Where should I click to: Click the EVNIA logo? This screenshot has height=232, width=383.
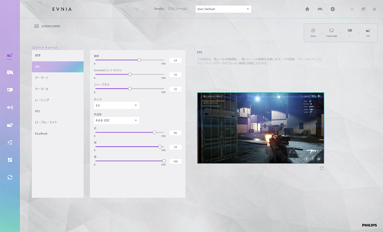(x=62, y=9)
